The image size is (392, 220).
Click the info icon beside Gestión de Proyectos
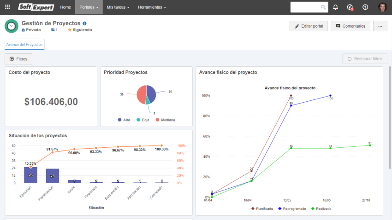[84, 23]
